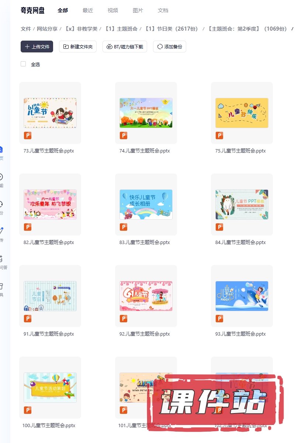The width and height of the screenshot is (295, 443).
Task: Click the PowerPoint icon on 91.儿童节主题班会.pptx
Action: [28, 319]
